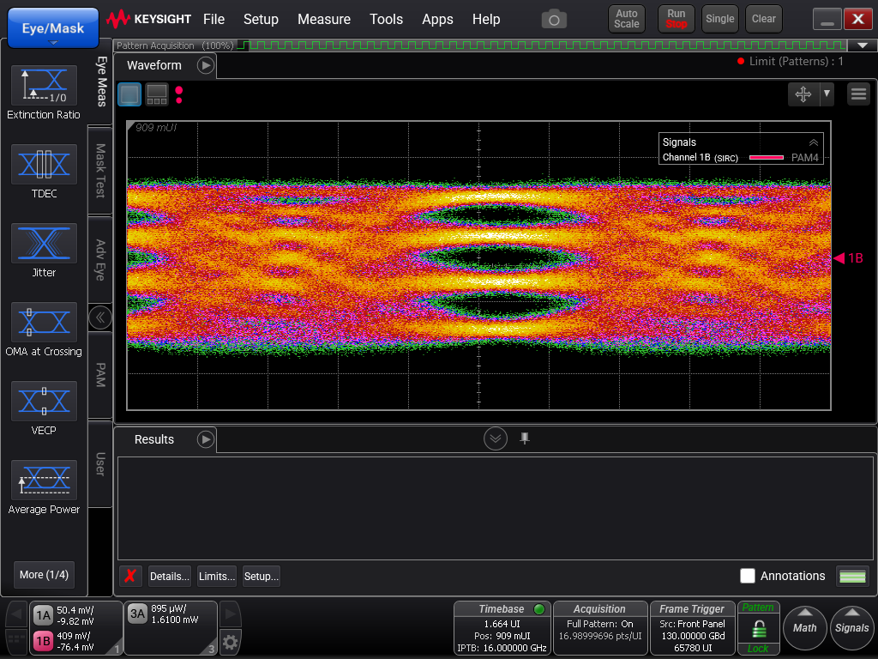Open the Eye/Mask mode dropdown
Image resolution: width=878 pixels, height=659 pixels.
[53, 28]
